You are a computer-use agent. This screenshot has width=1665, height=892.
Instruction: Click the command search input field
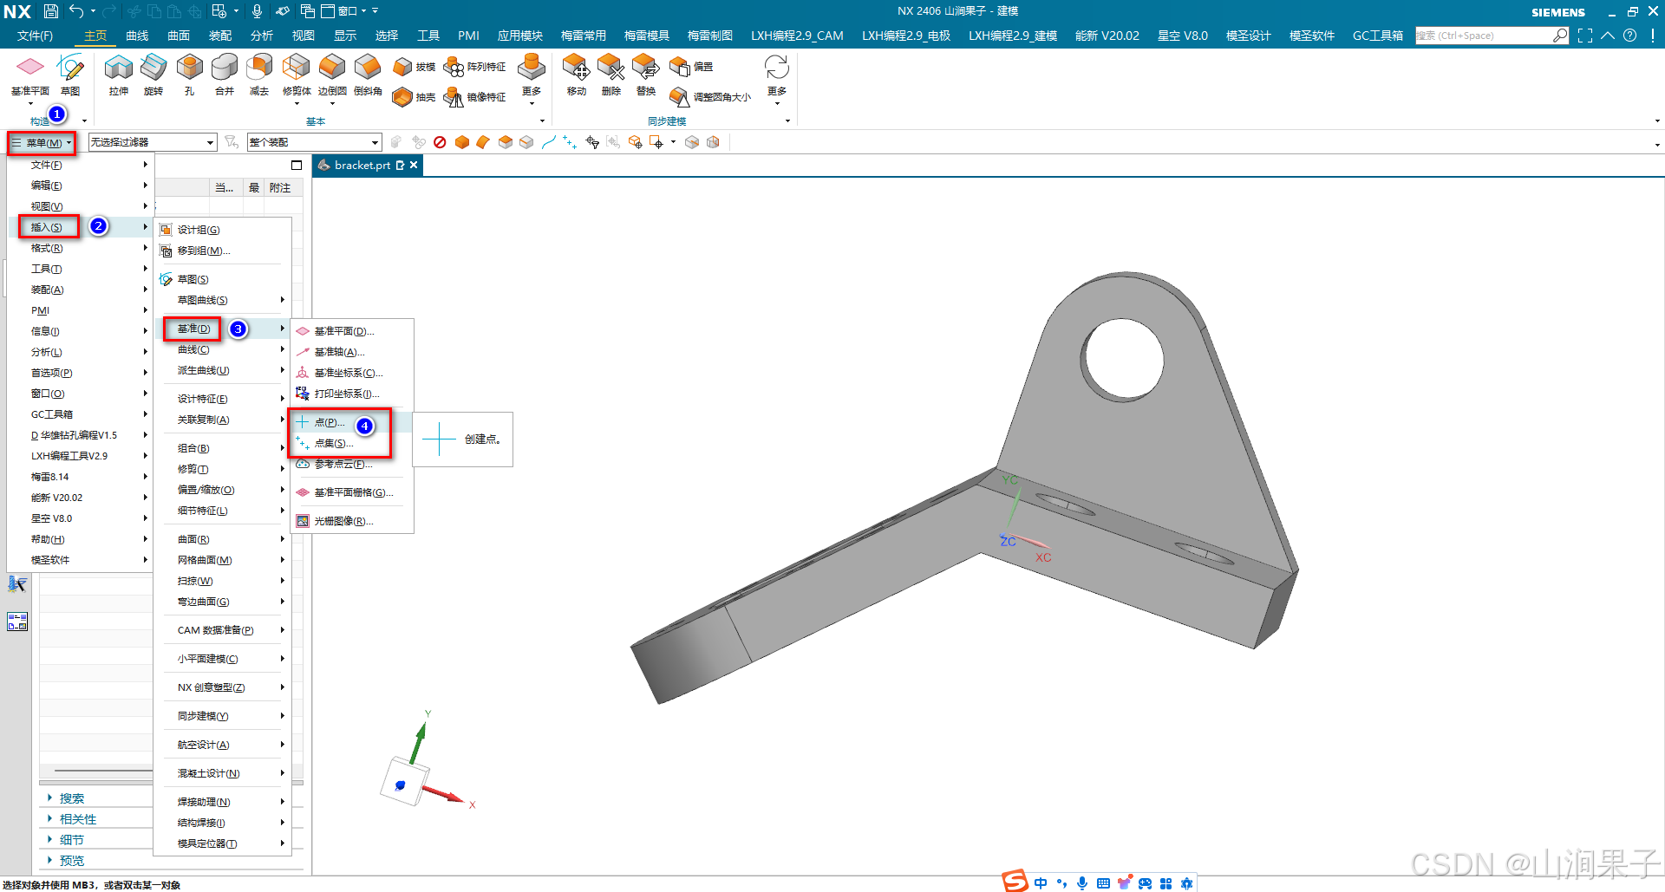click(1483, 36)
